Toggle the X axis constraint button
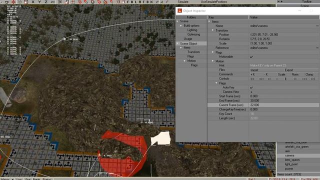The width and height of the screenshot is (320, 180). coord(33,2)
